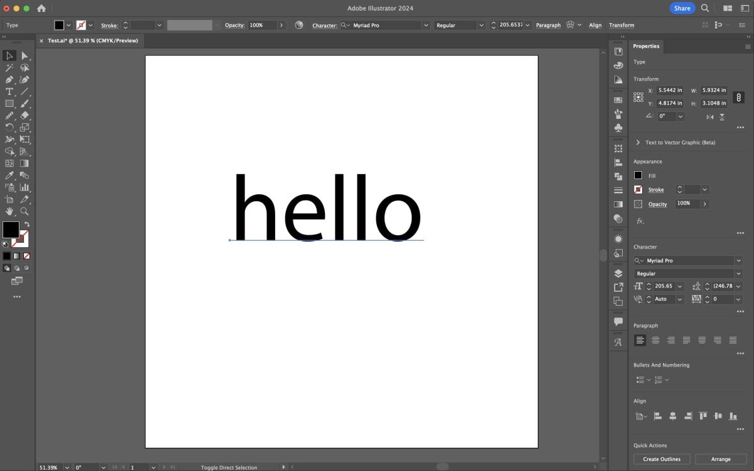The width and height of the screenshot is (754, 471).
Task: Select the Test.ai document tab
Action: tap(92, 40)
